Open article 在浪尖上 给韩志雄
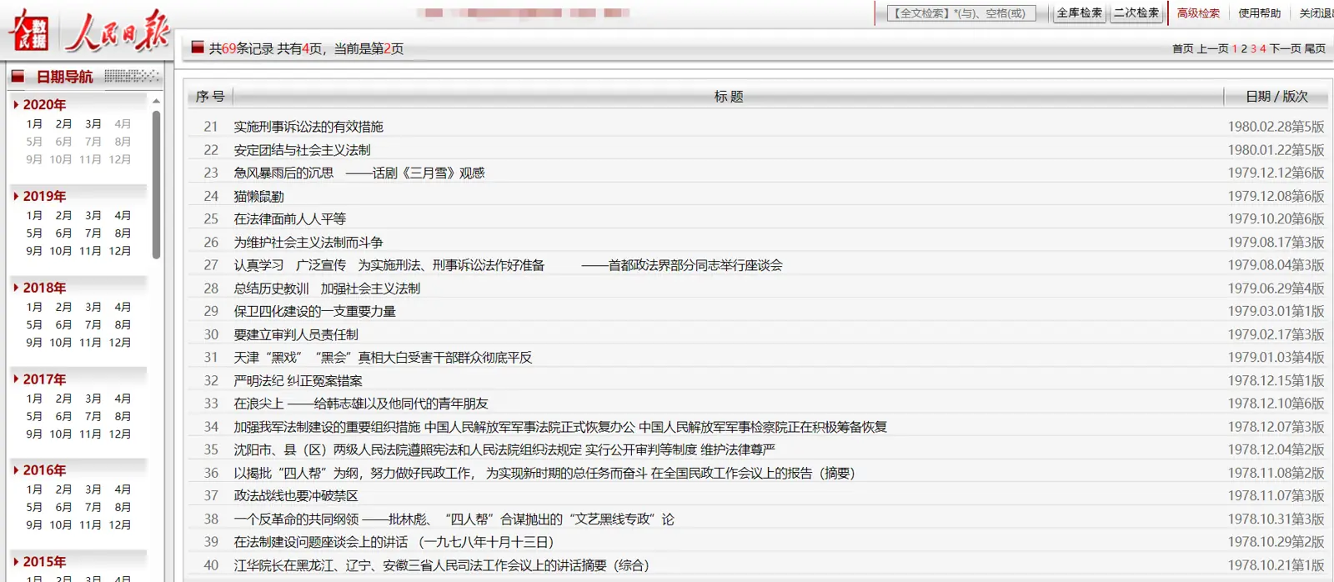The height and width of the screenshot is (582, 1334). 361,404
